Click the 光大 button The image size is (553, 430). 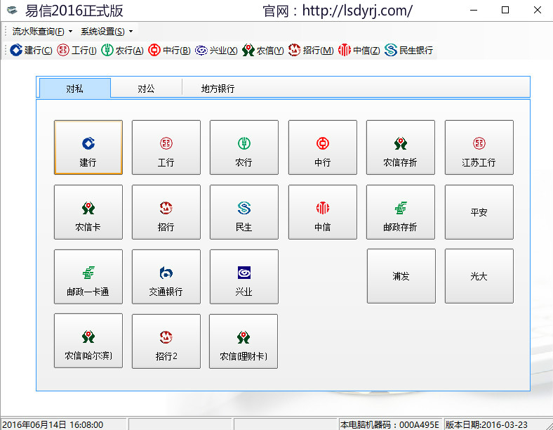(479, 276)
